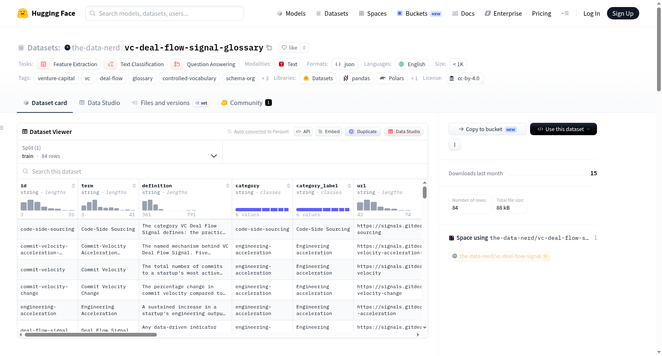Click the Embed button
The image size is (662, 356).
click(329, 131)
